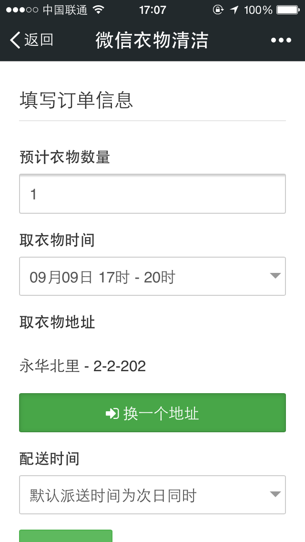
Task: Tap the 微信衣物清洁 page title
Action: click(x=152, y=40)
